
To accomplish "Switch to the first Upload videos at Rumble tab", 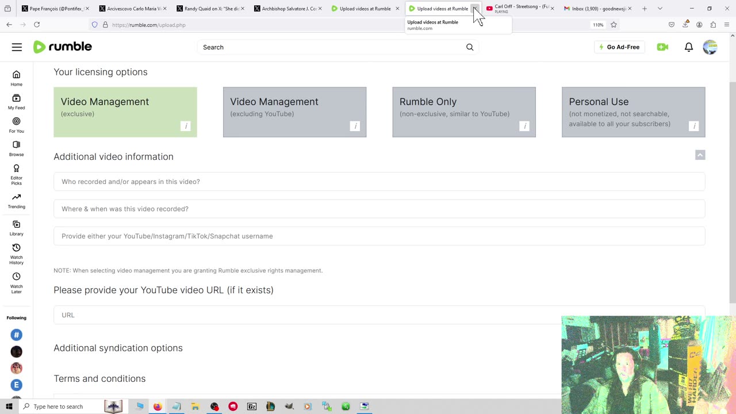I will click(365, 9).
